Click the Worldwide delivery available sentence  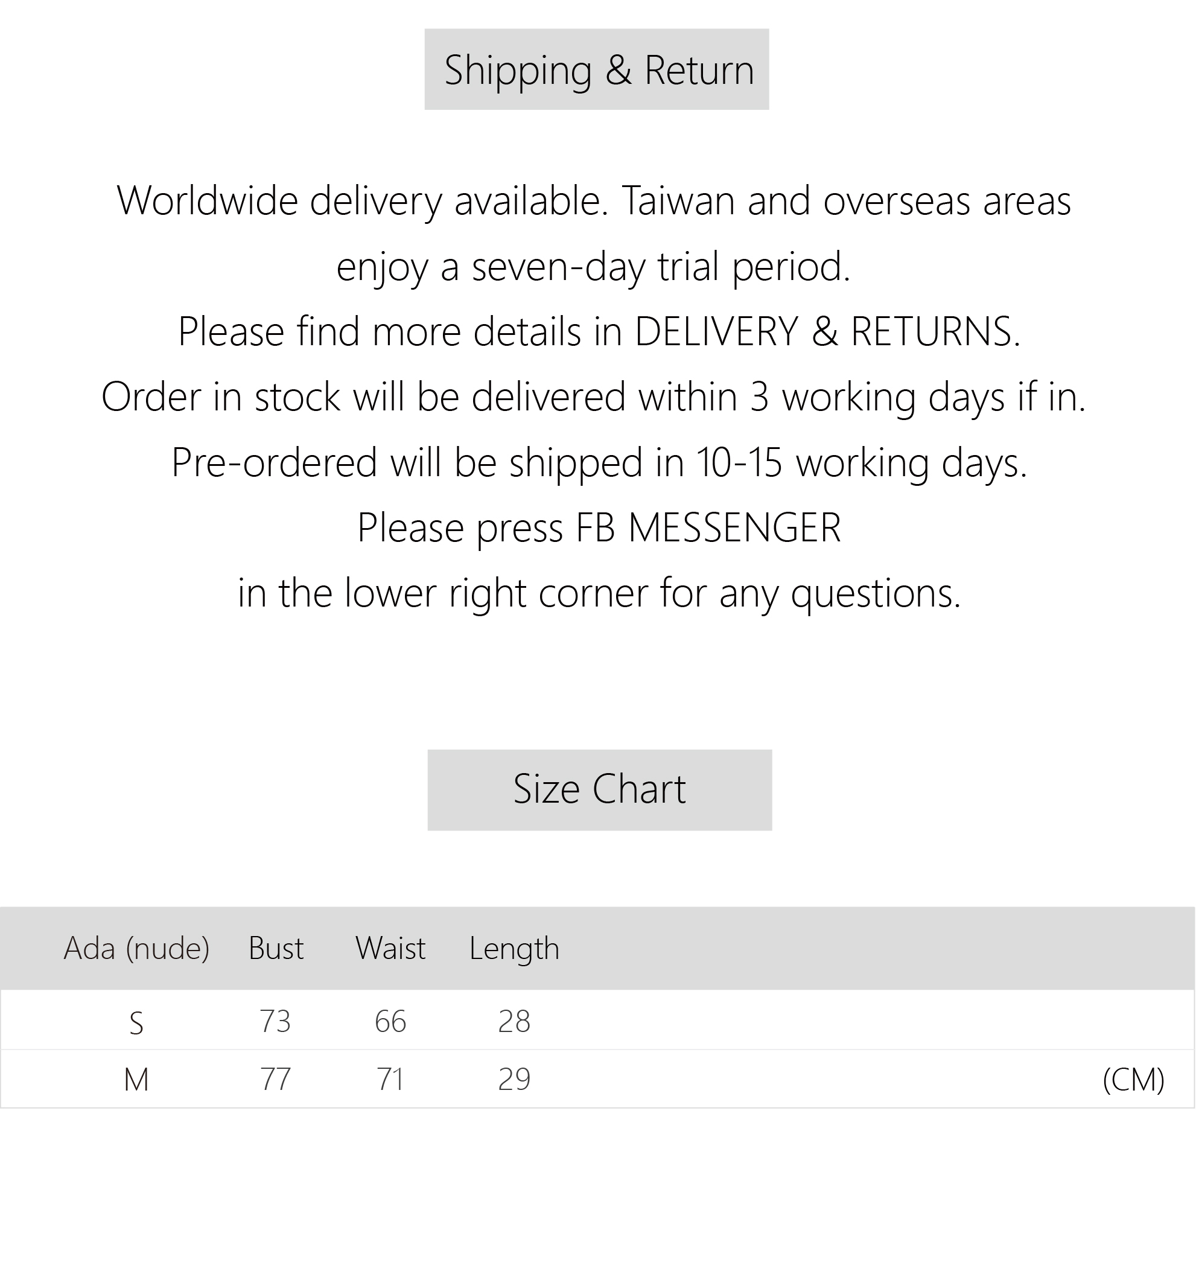click(x=362, y=201)
